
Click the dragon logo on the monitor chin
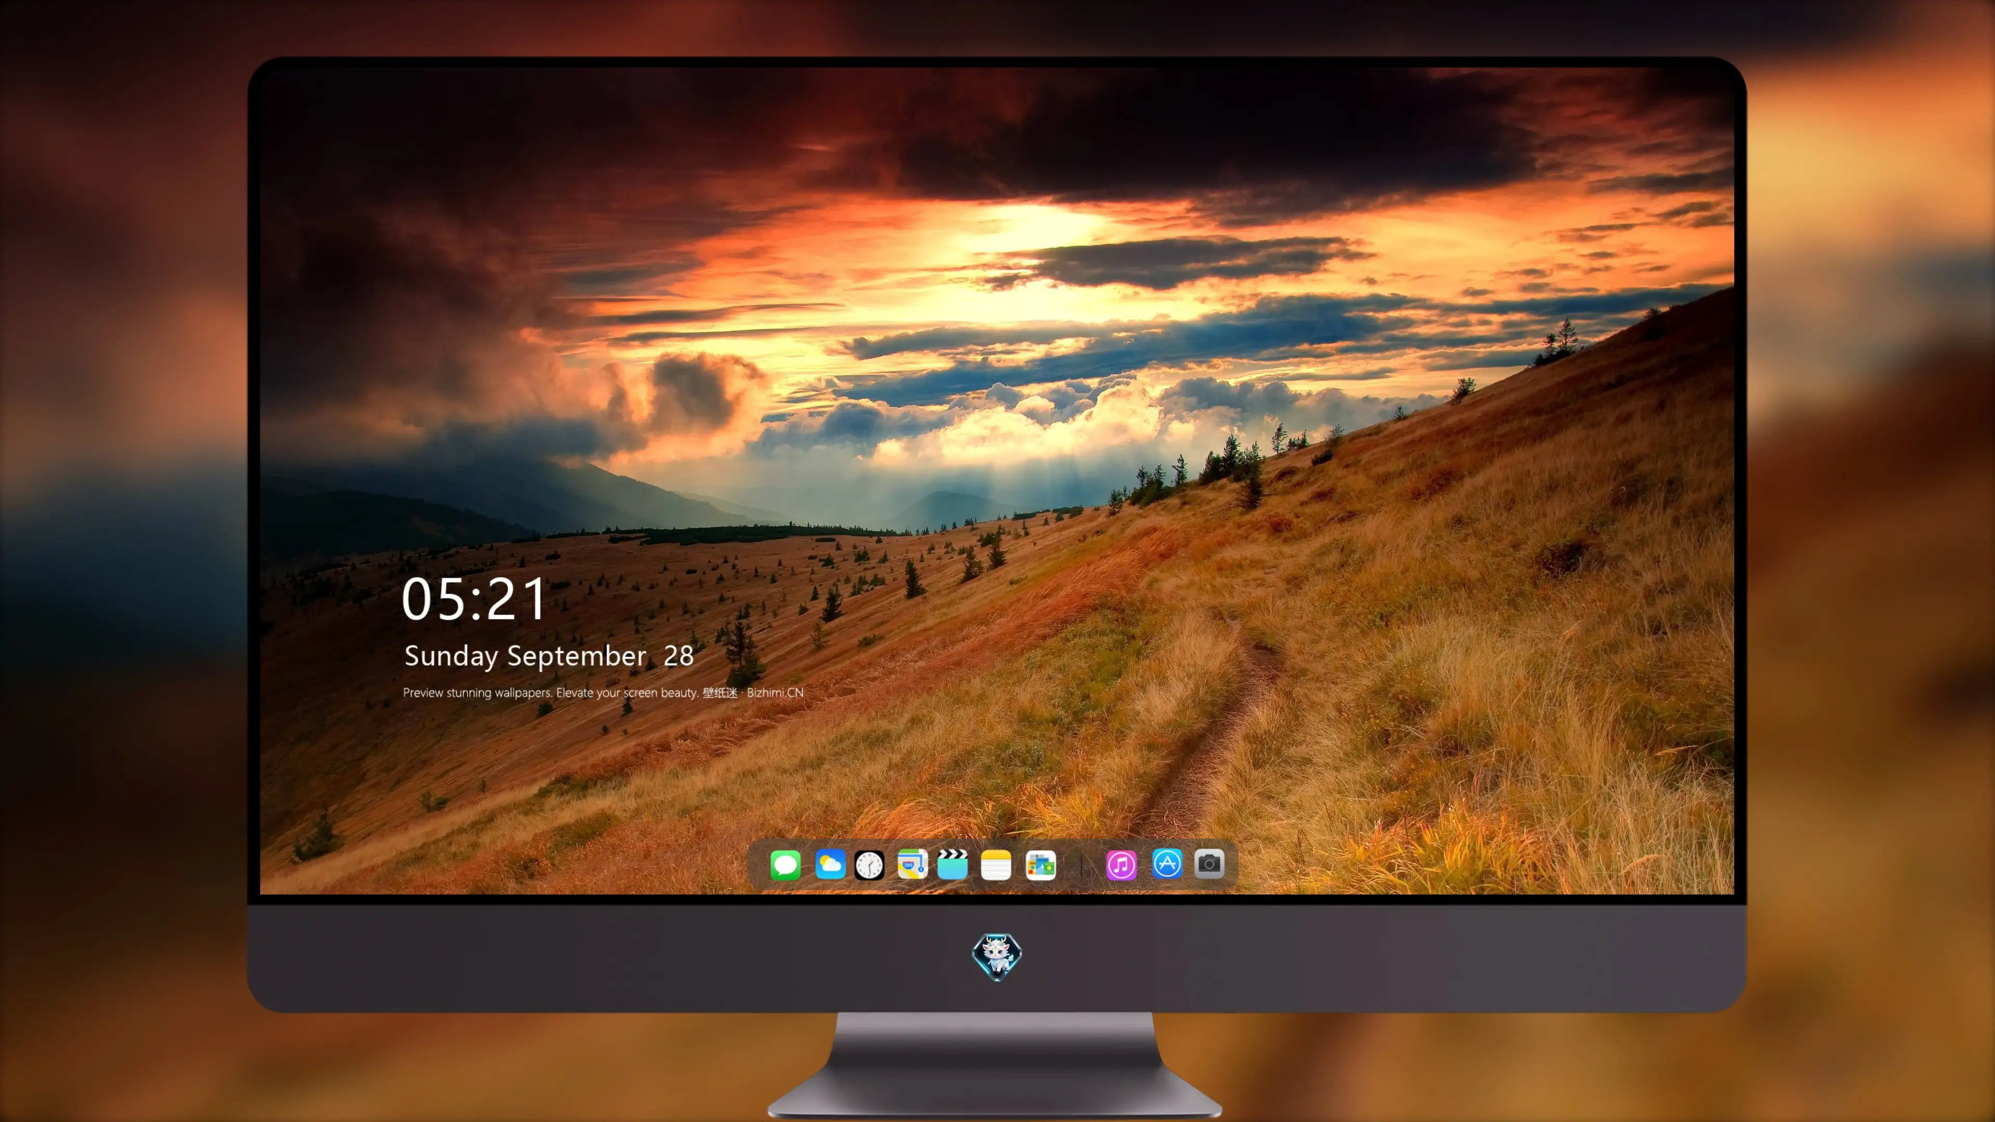[x=997, y=956]
